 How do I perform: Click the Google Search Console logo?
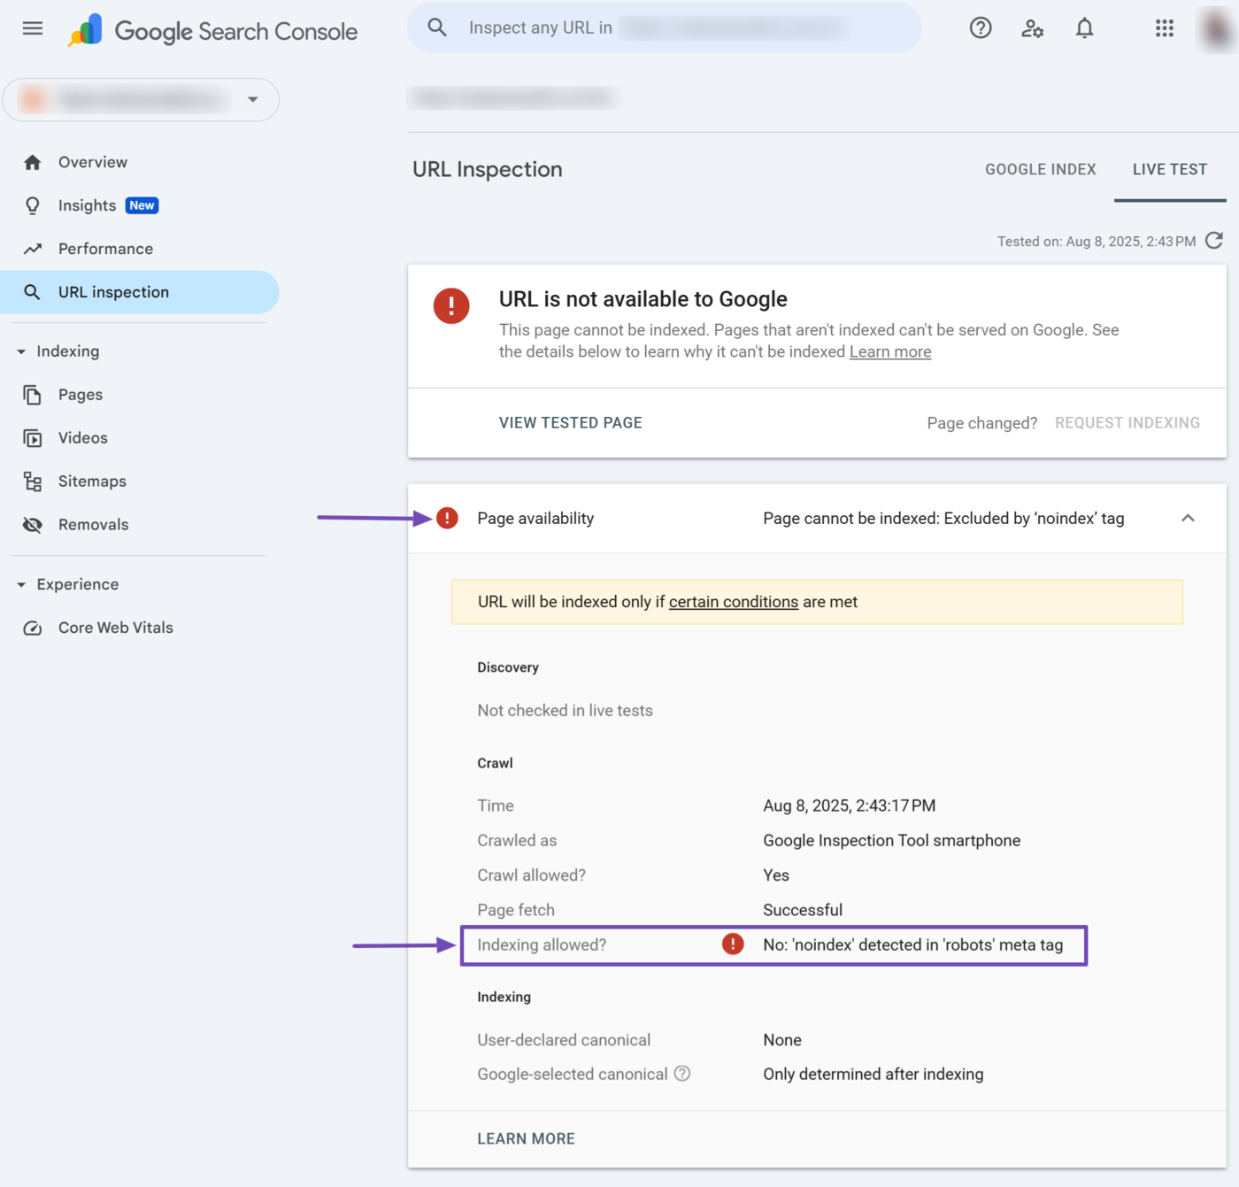click(213, 31)
